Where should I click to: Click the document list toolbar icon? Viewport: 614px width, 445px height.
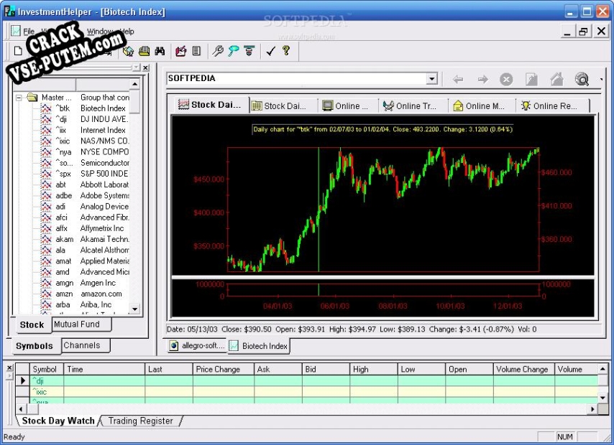(196, 51)
